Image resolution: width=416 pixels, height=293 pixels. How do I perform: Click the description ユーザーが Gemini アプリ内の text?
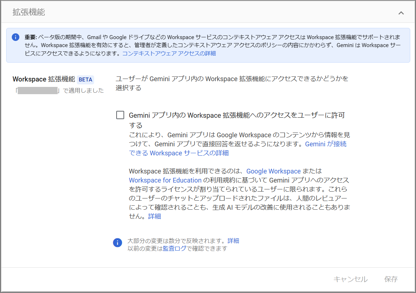pyautogui.click(x=232, y=83)
